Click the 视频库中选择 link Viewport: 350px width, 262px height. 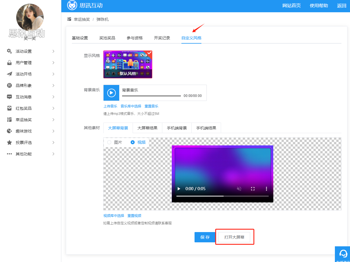tap(114, 216)
